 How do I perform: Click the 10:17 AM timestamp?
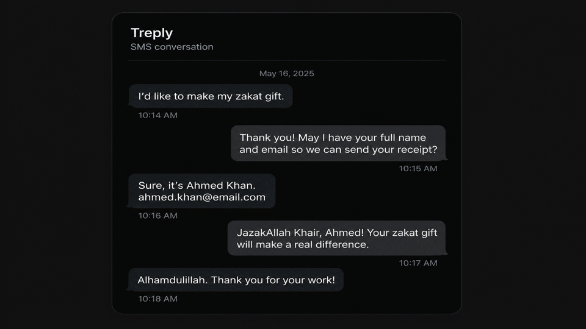(418, 263)
